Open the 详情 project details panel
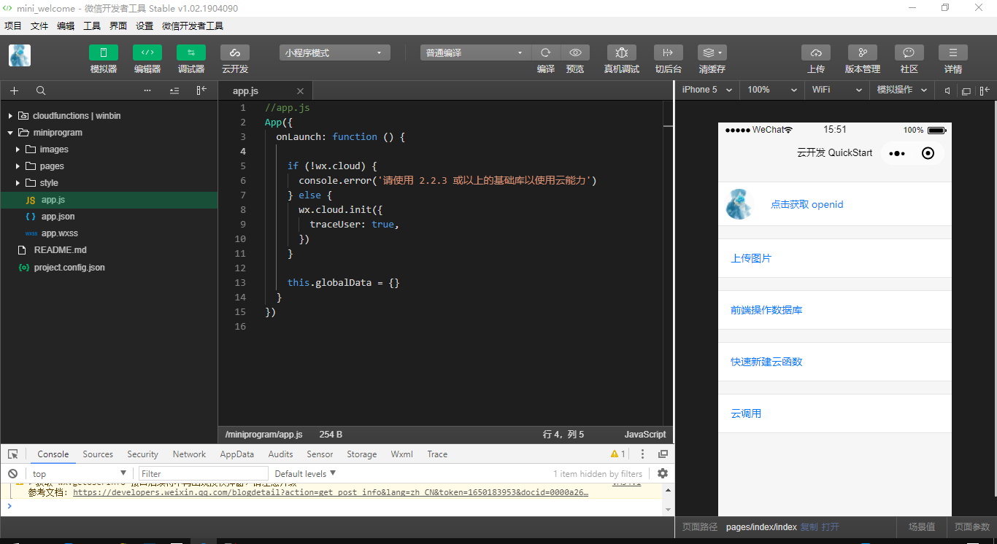 [953, 53]
